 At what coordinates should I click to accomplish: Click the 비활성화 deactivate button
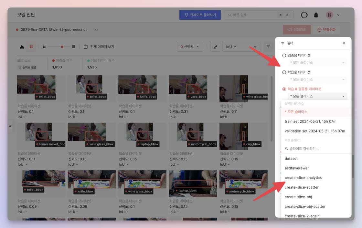click(x=326, y=29)
